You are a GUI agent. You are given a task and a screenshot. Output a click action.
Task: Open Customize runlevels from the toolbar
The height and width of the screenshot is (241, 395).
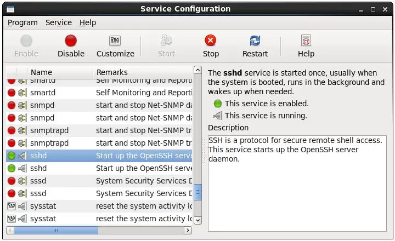[x=115, y=41]
